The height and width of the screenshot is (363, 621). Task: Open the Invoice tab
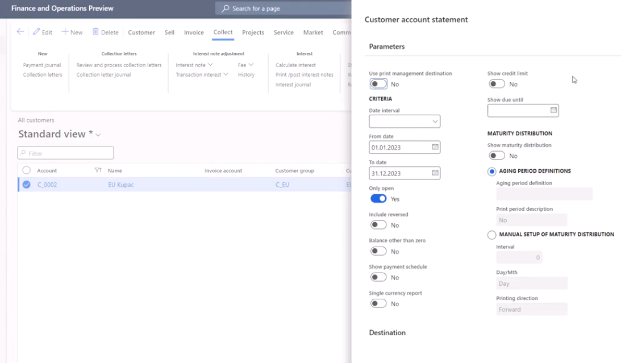click(x=194, y=32)
